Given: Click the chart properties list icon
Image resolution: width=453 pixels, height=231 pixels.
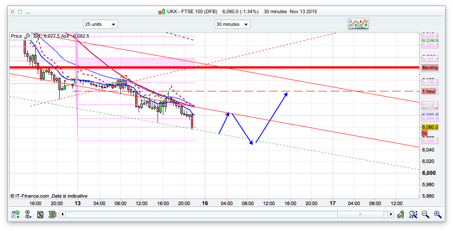Looking at the screenshot, I should tap(40, 214).
